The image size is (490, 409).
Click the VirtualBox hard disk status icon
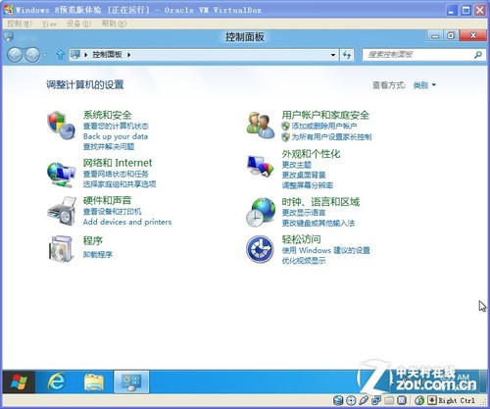point(338,400)
